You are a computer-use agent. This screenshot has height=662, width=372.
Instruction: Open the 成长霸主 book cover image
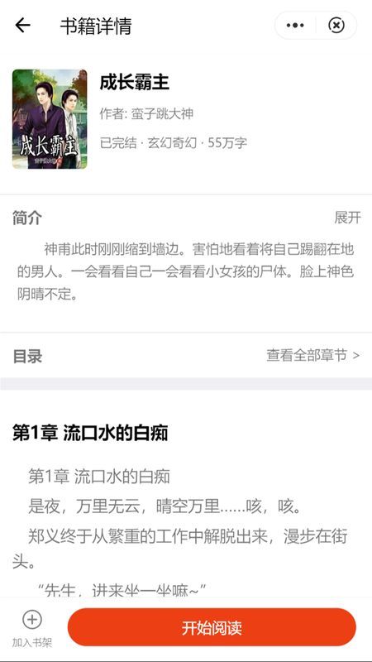[50, 119]
